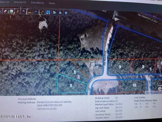Click the white cluster icon beside blue screen
This screenshot has width=162, height=122.
54,13
